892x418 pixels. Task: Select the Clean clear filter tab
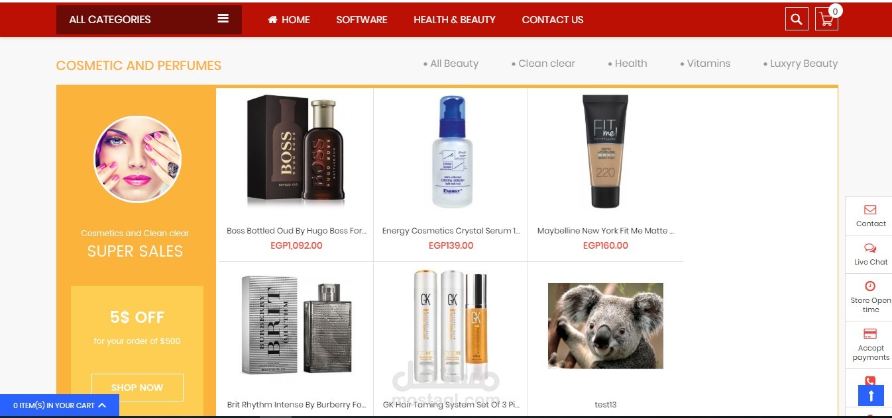[543, 63]
